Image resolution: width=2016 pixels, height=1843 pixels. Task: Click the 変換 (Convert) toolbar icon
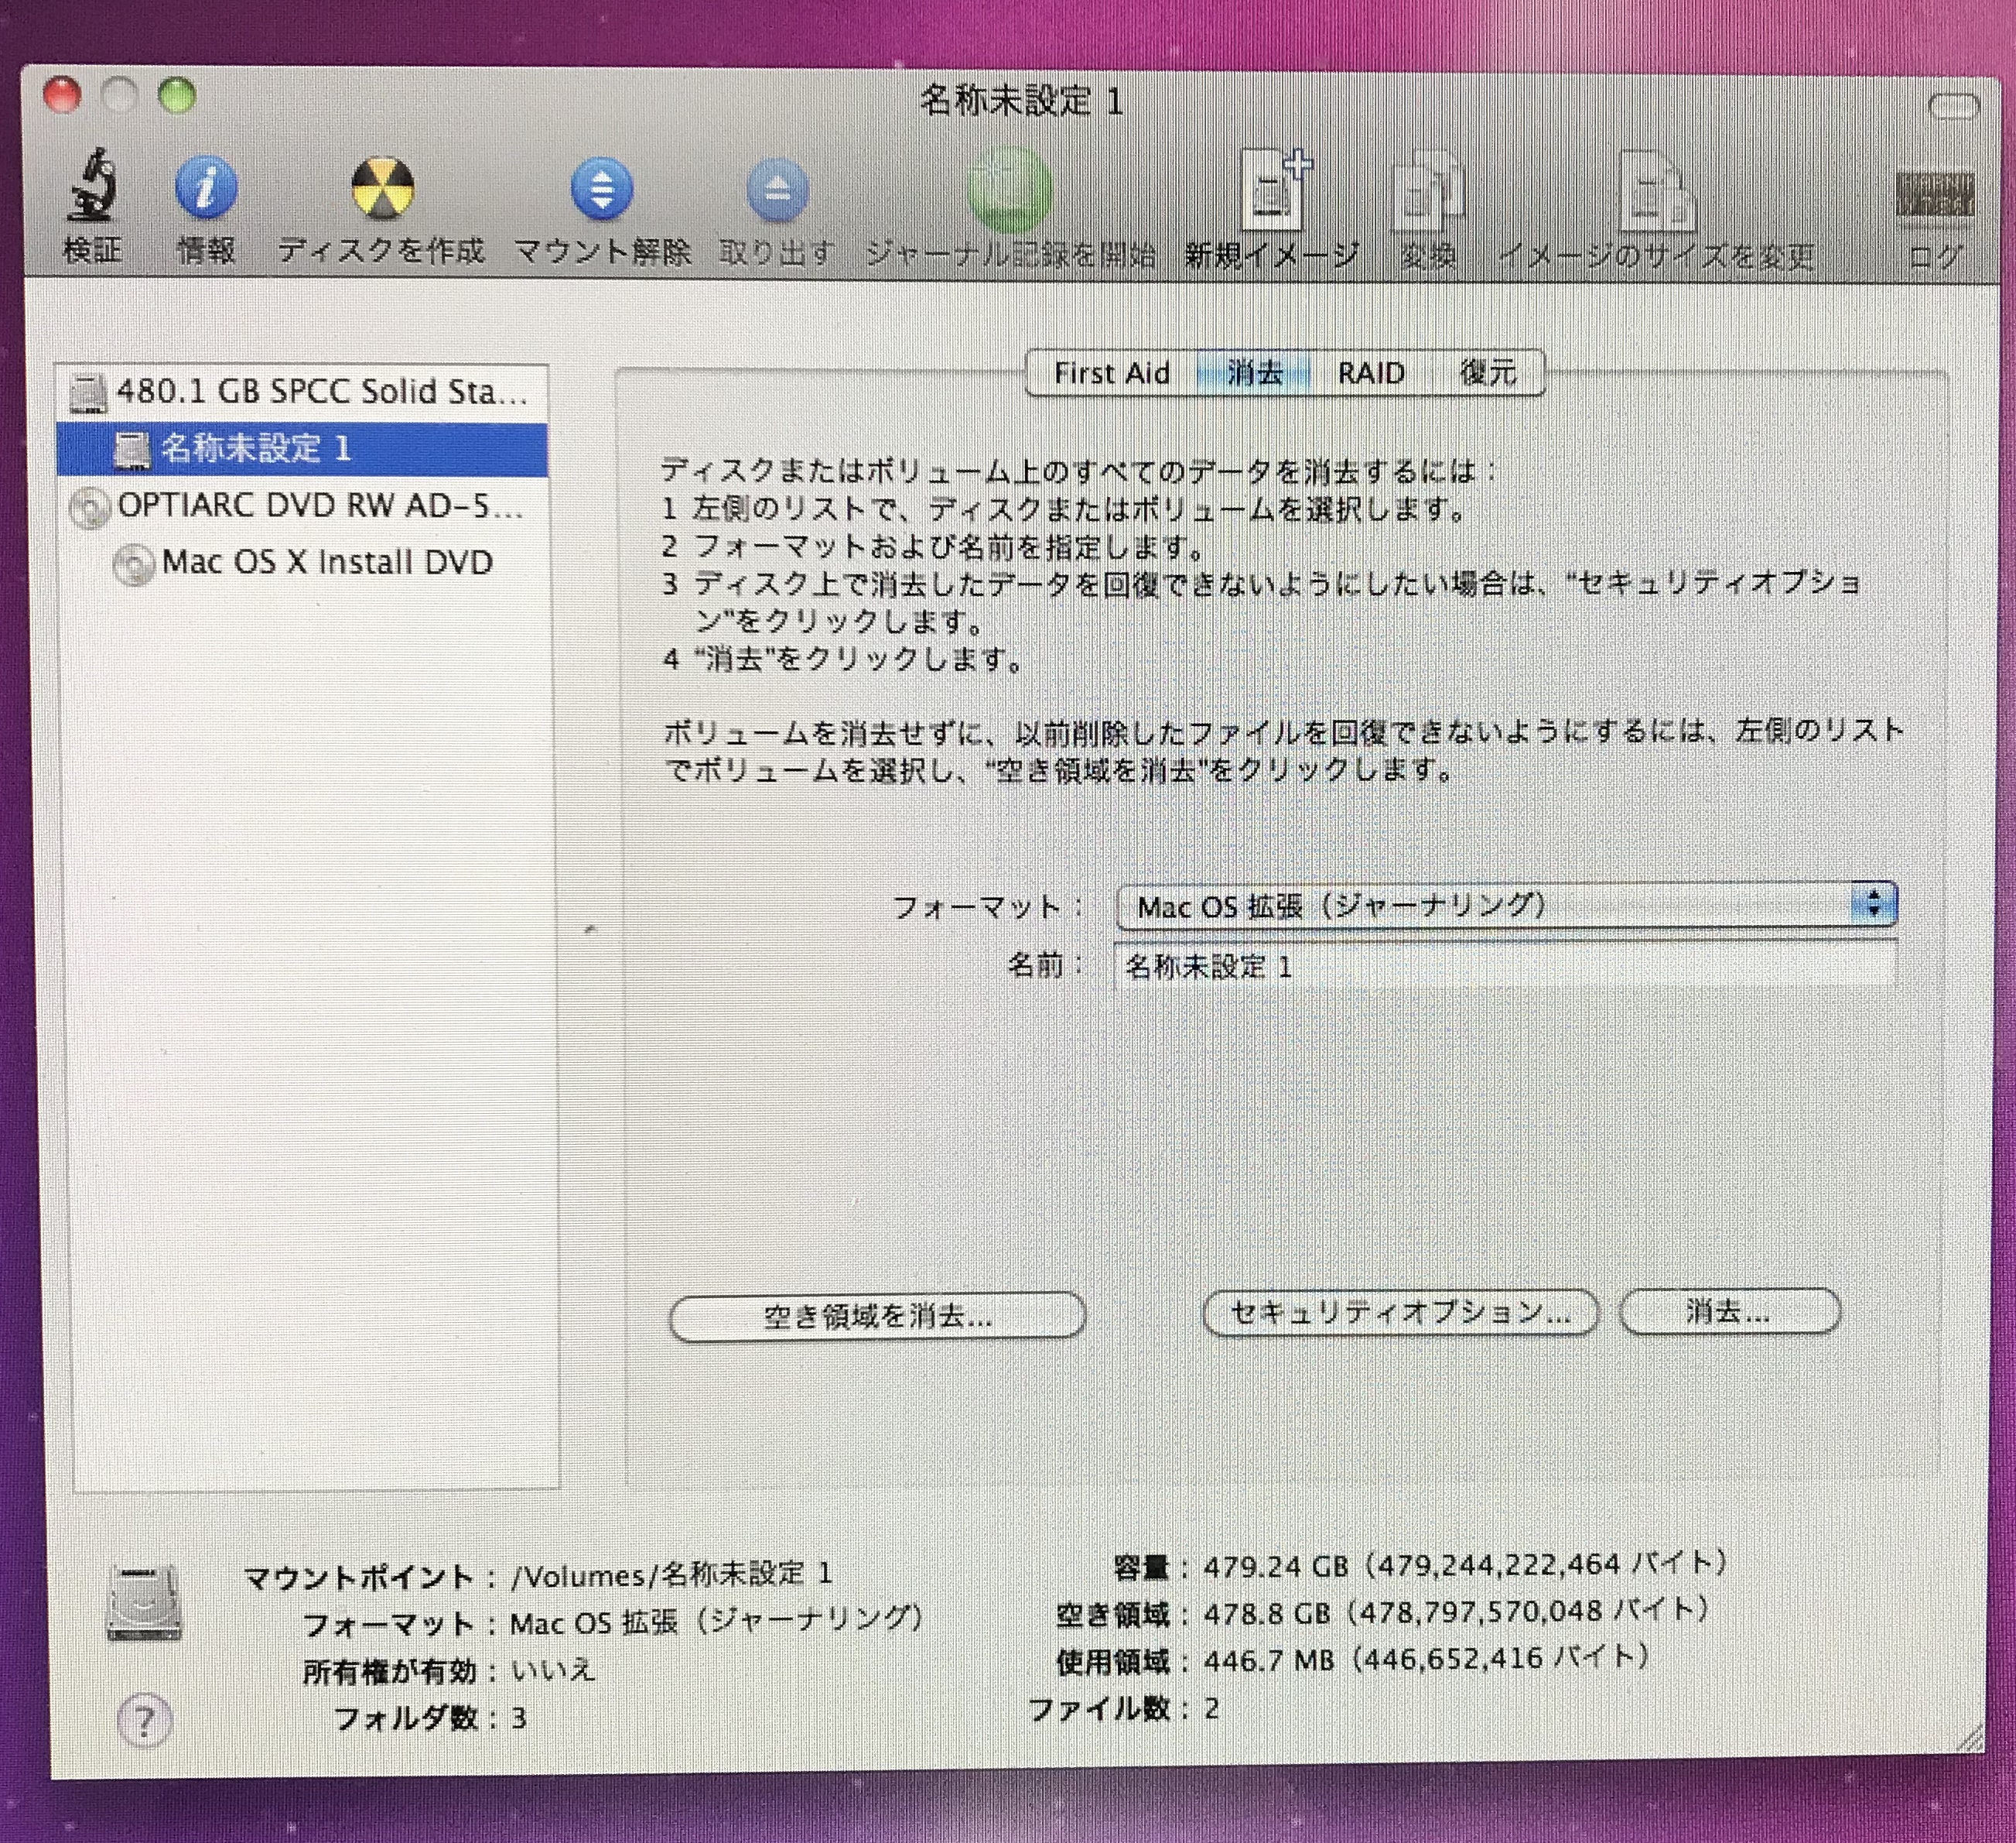point(1427,192)
